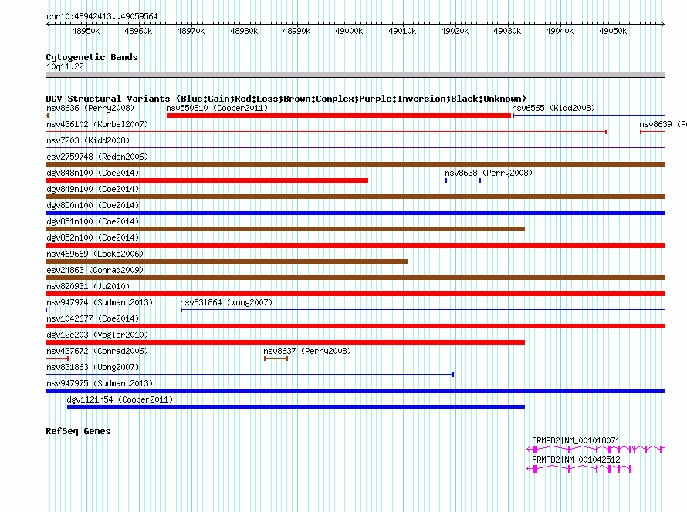Image resolution: width=687 pixels, height=512 pixels.
Task: Select the magenta FRMPD2 NM_001018071 transcript glyph
Action: 595,449
